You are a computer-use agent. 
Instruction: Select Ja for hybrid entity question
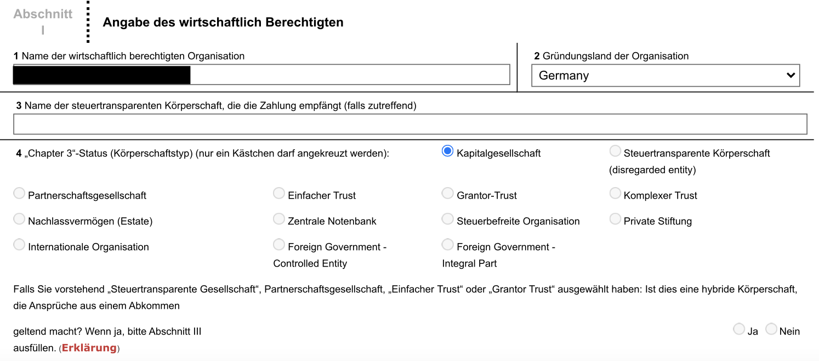coord(739,329)
